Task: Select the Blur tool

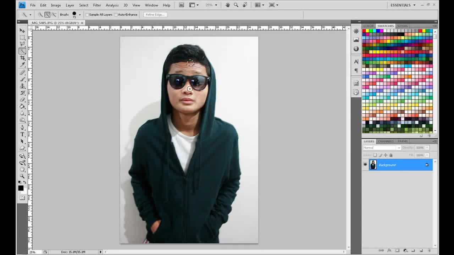Action: click(22, 113)
